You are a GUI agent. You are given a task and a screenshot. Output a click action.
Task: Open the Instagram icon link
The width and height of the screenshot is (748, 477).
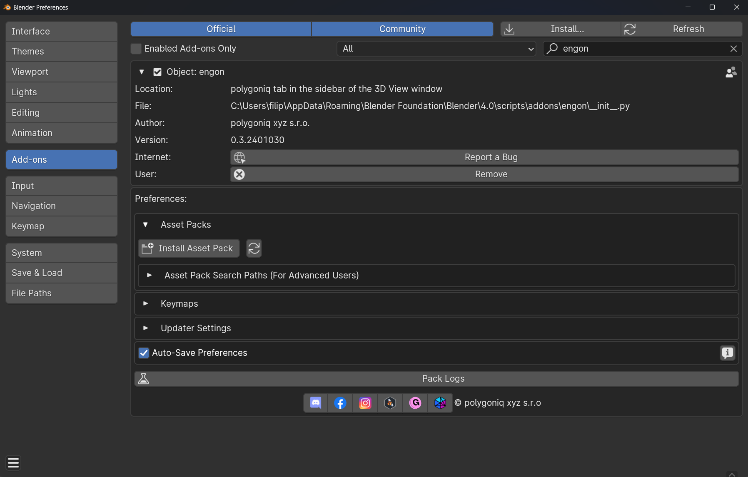(x=365, y=403)
